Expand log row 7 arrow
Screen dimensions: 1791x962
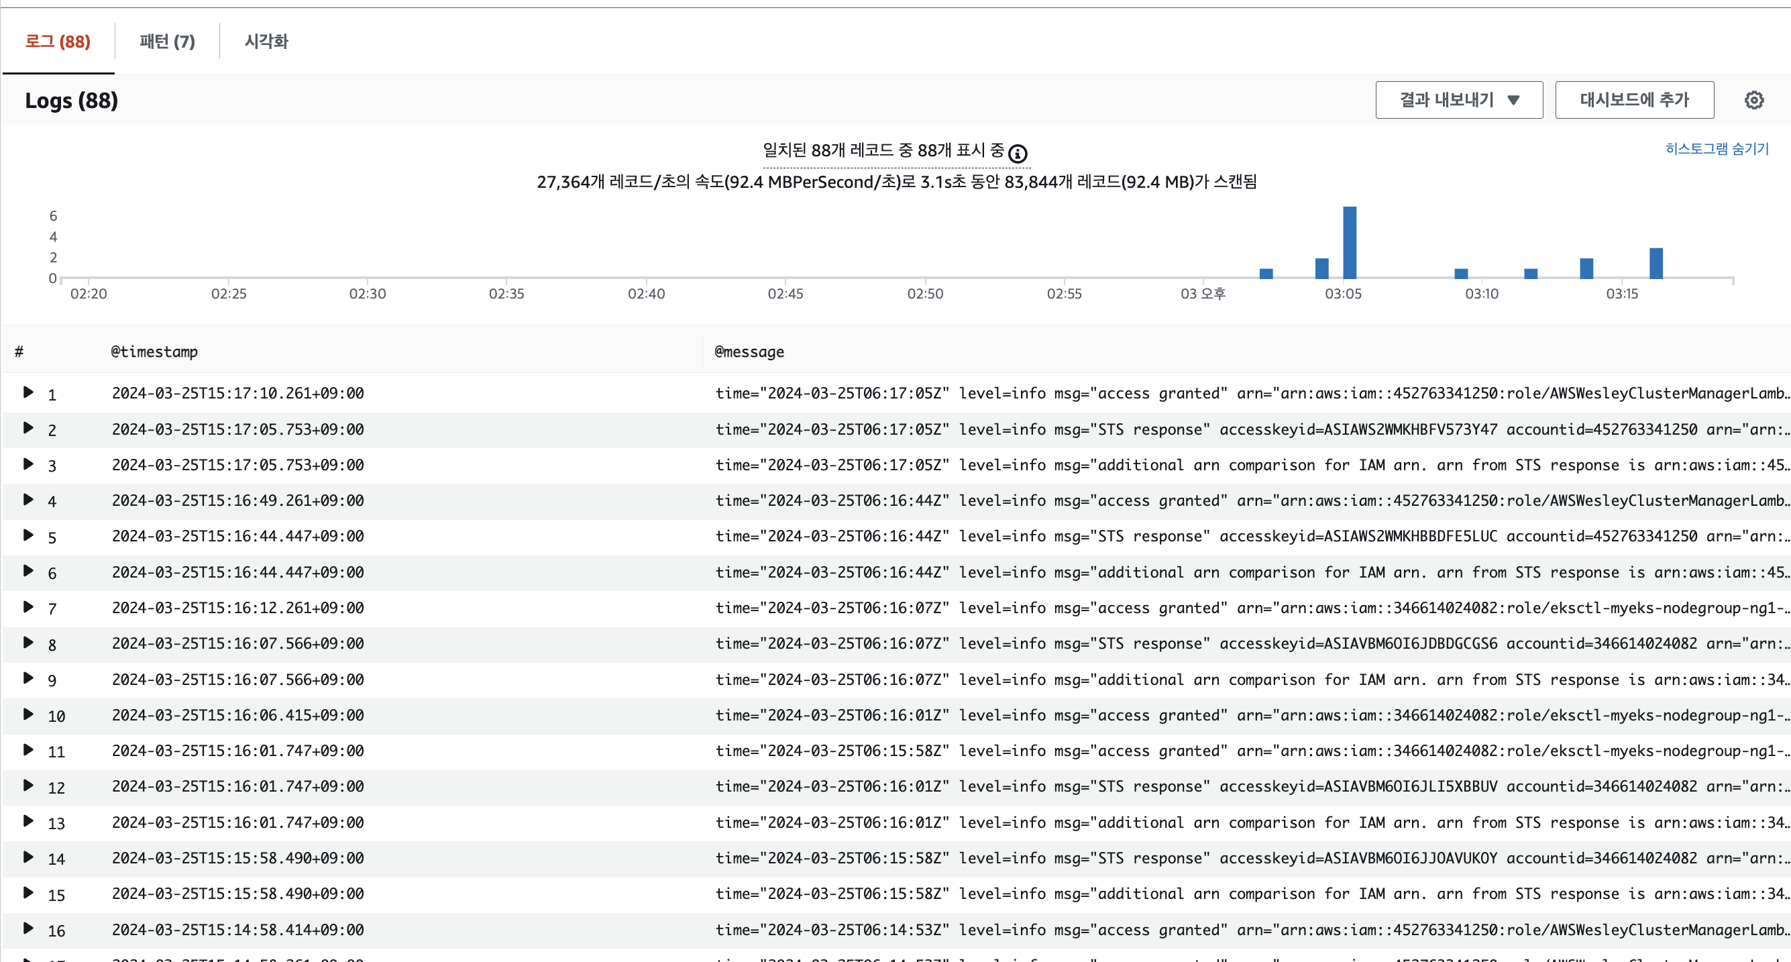(28, 607)
